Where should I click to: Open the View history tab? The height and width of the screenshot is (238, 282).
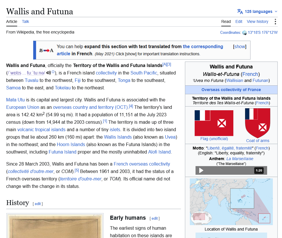257,21
